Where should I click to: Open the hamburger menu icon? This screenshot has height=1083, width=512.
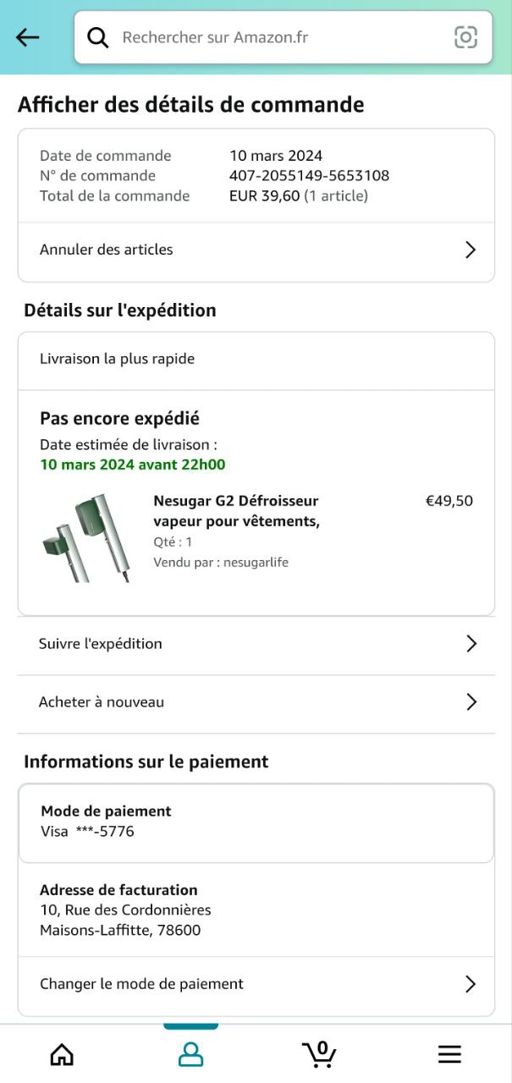pyautogui.click(x=449, y=1053)
